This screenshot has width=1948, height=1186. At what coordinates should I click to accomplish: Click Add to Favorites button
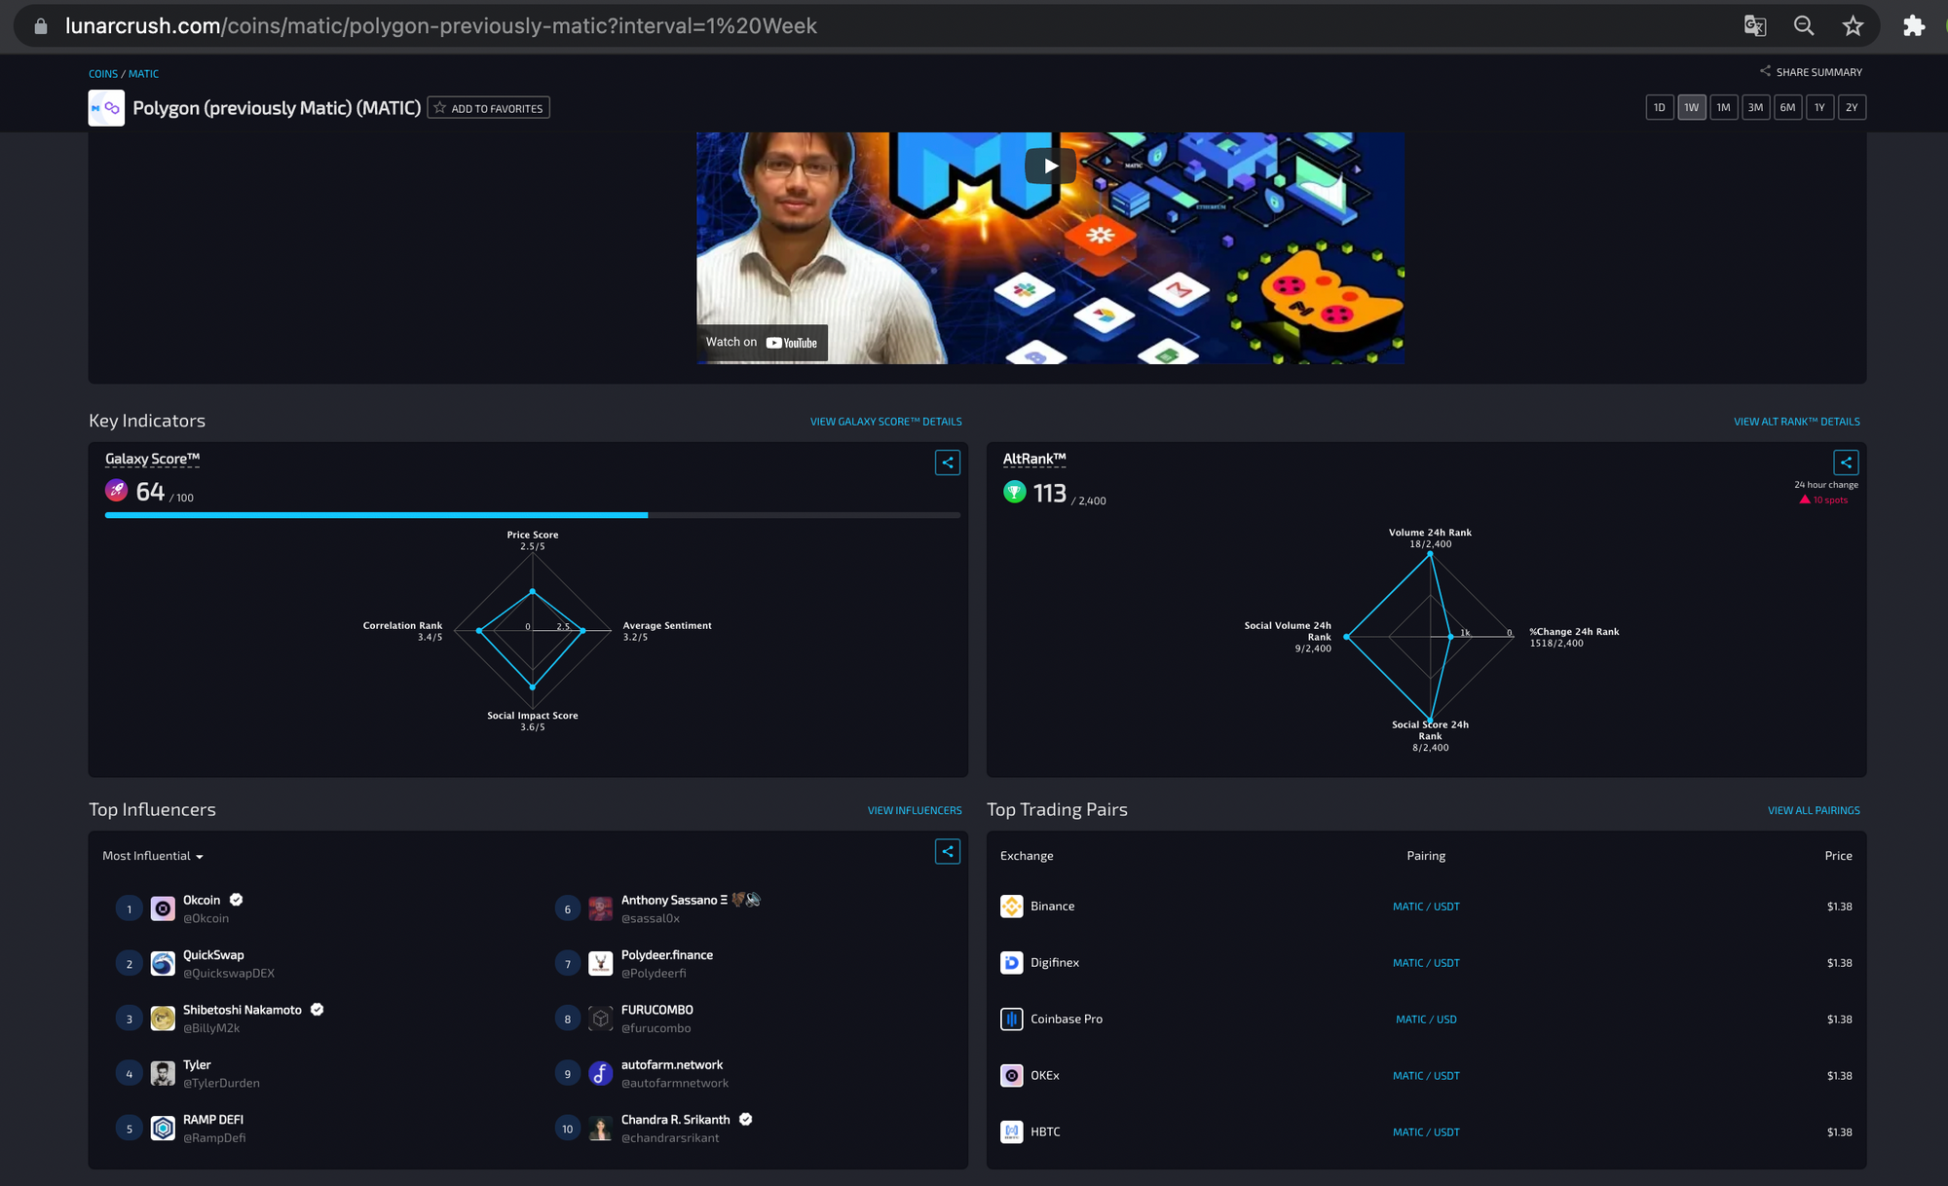(488, 108)
